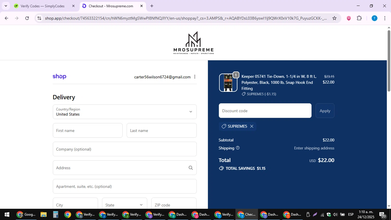This screenshot has height=220, width=391.
Task: Go back to the previous page
Action: (x=7, y=18)
